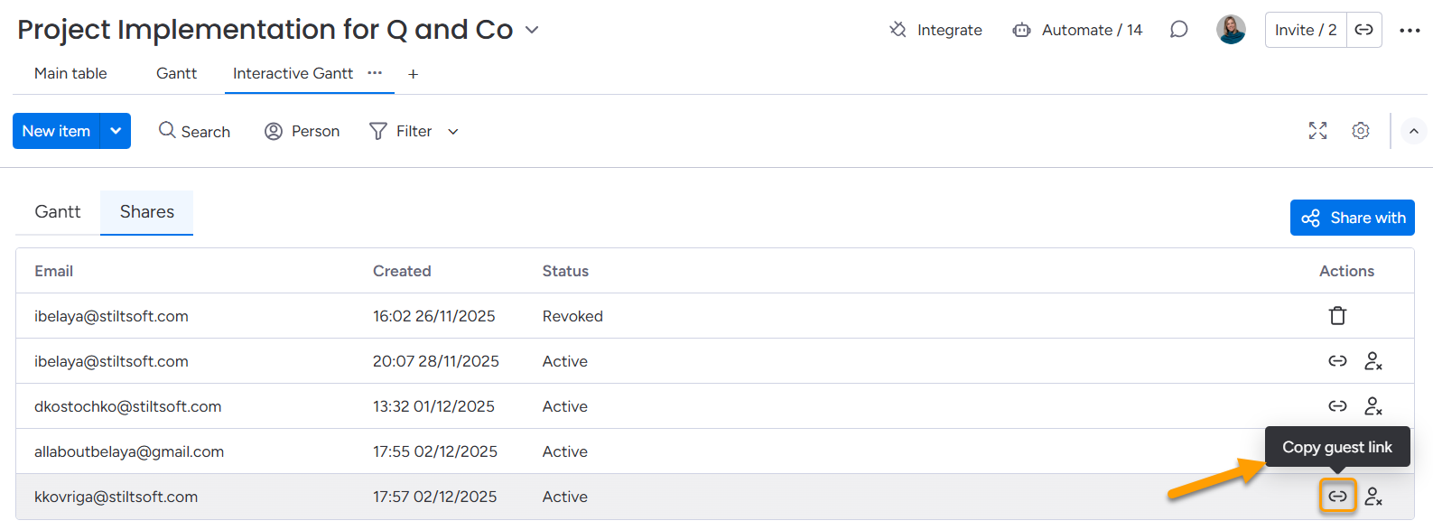Revoke access for kkovriga@stiltsoft.com
This screenshot has height=530, width=1433.
pos(1373,497)
